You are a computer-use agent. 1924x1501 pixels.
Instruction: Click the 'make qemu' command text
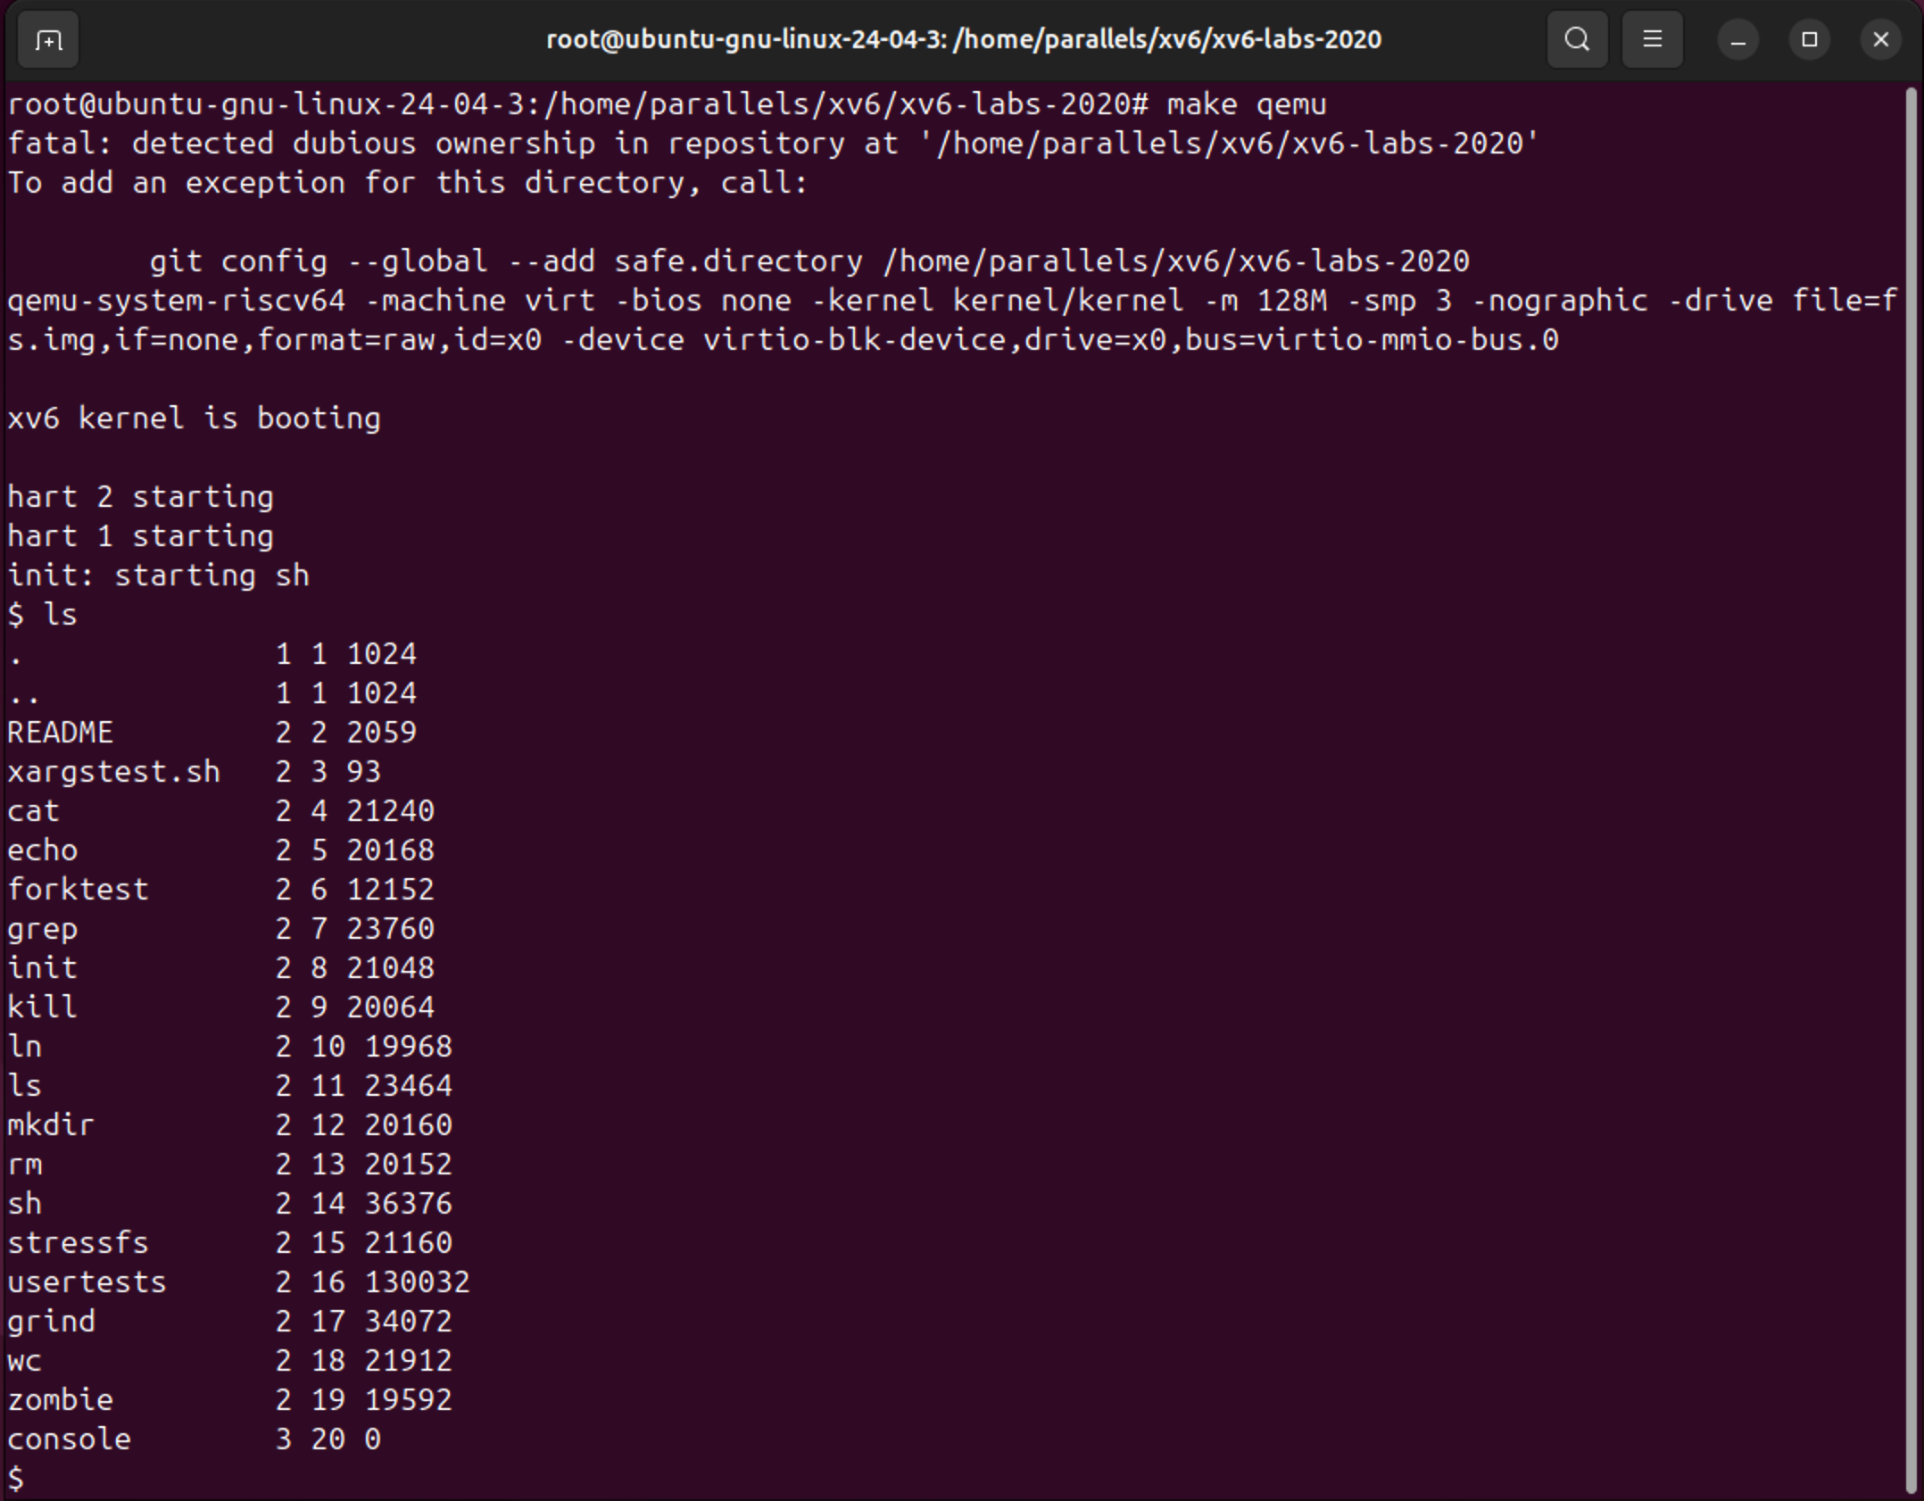tap(1246, 104)
